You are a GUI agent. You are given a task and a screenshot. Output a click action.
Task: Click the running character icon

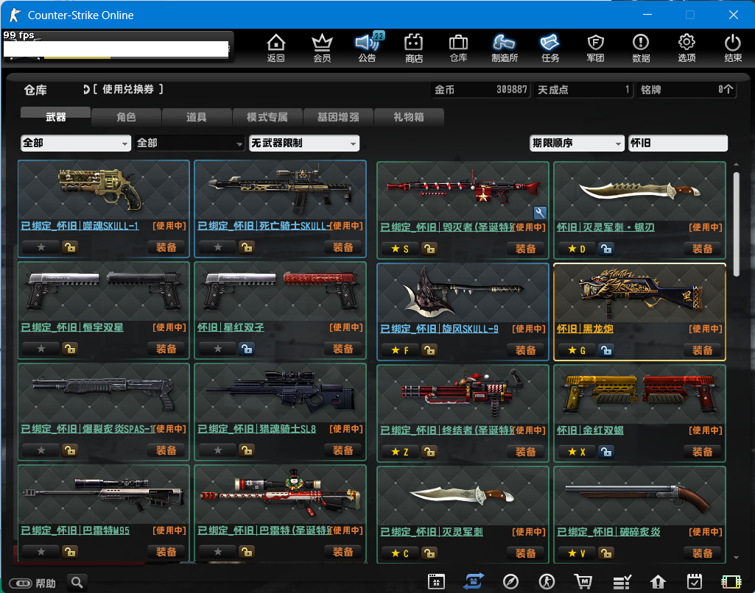coord(547,581)
